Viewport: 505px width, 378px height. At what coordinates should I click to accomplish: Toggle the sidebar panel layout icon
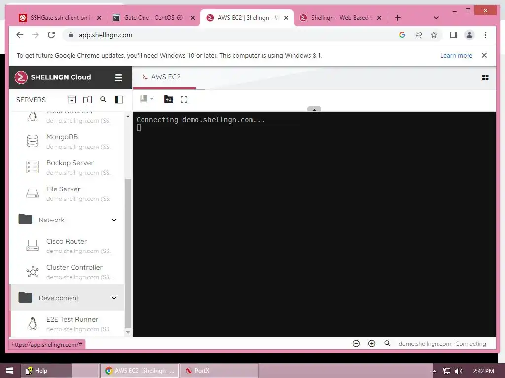pyautogui.click(x=119, y=99)
